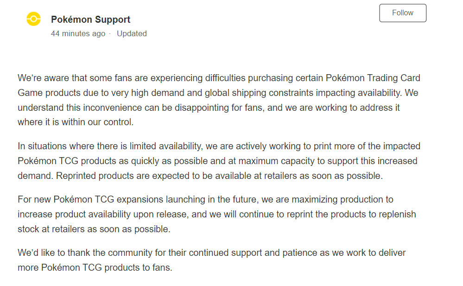
Task: Click the paragraph starting "We'd like to thank"
Action: pyautogui.click(x=211, y=260)
